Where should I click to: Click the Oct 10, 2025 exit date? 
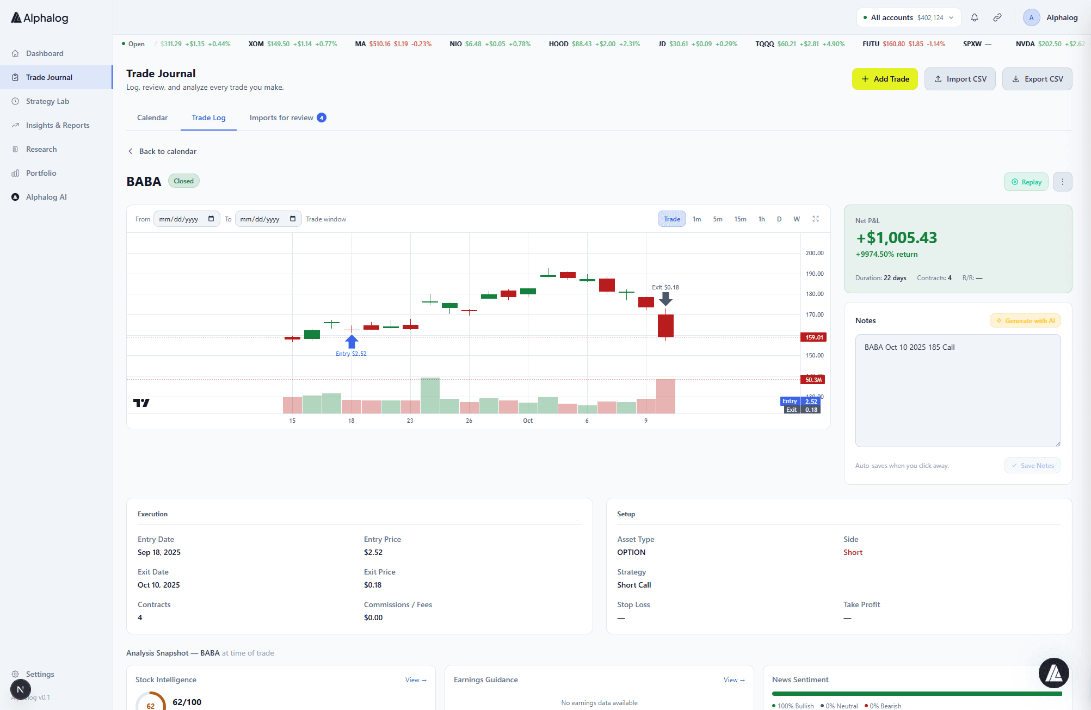point(158,585)
